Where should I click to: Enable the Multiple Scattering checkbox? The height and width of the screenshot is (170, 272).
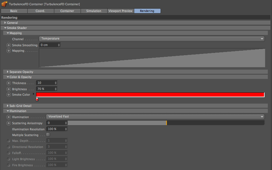coord(48,135)
